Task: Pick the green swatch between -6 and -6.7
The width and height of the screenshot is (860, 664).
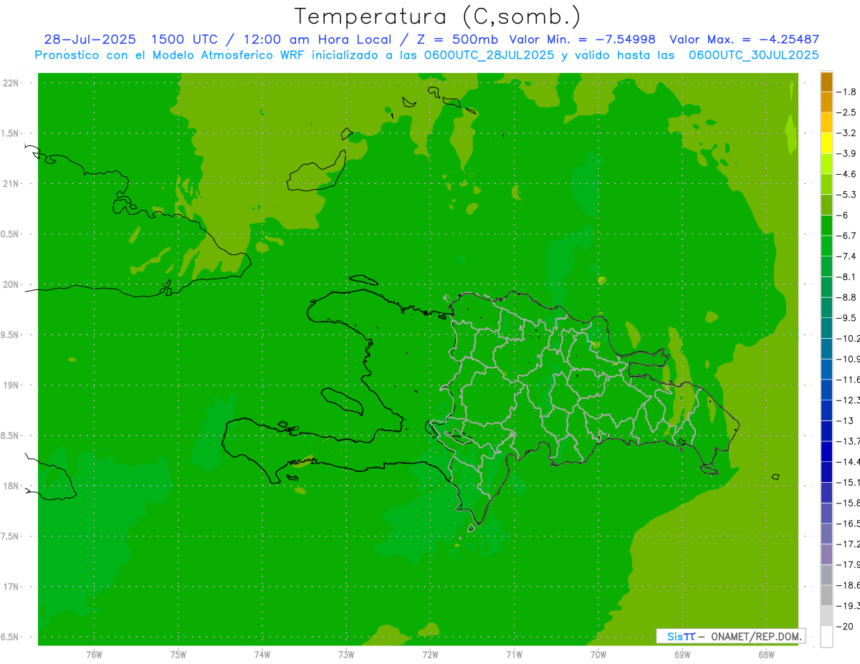Action: pos(826,226)
